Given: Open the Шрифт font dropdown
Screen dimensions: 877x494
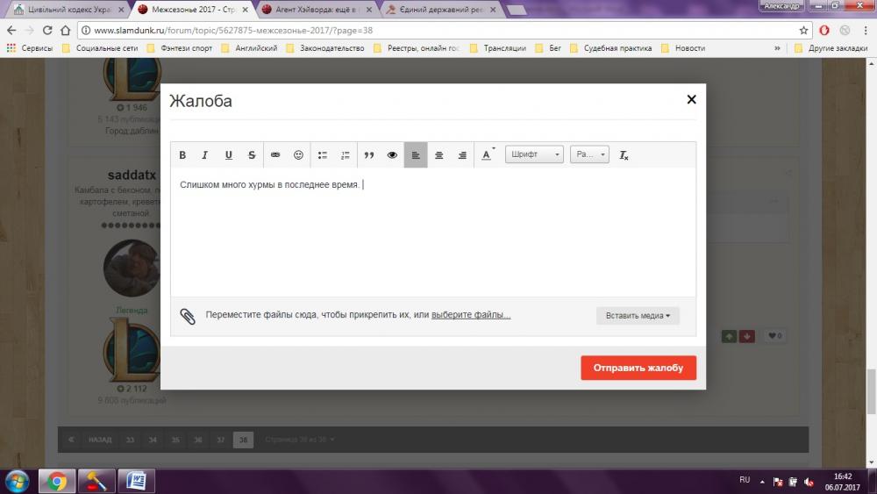Looking at the screenshot, I should coord(534,155).
